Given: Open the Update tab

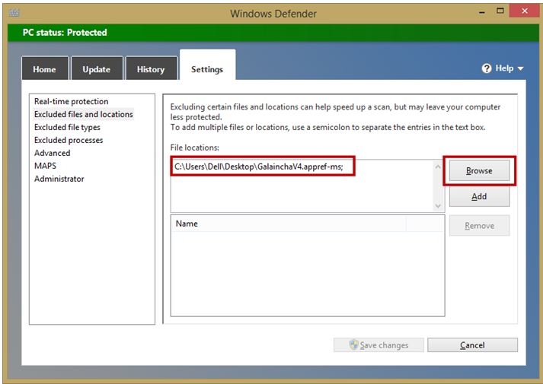Looking at the screenshot, I should click(x=96, y=69).
